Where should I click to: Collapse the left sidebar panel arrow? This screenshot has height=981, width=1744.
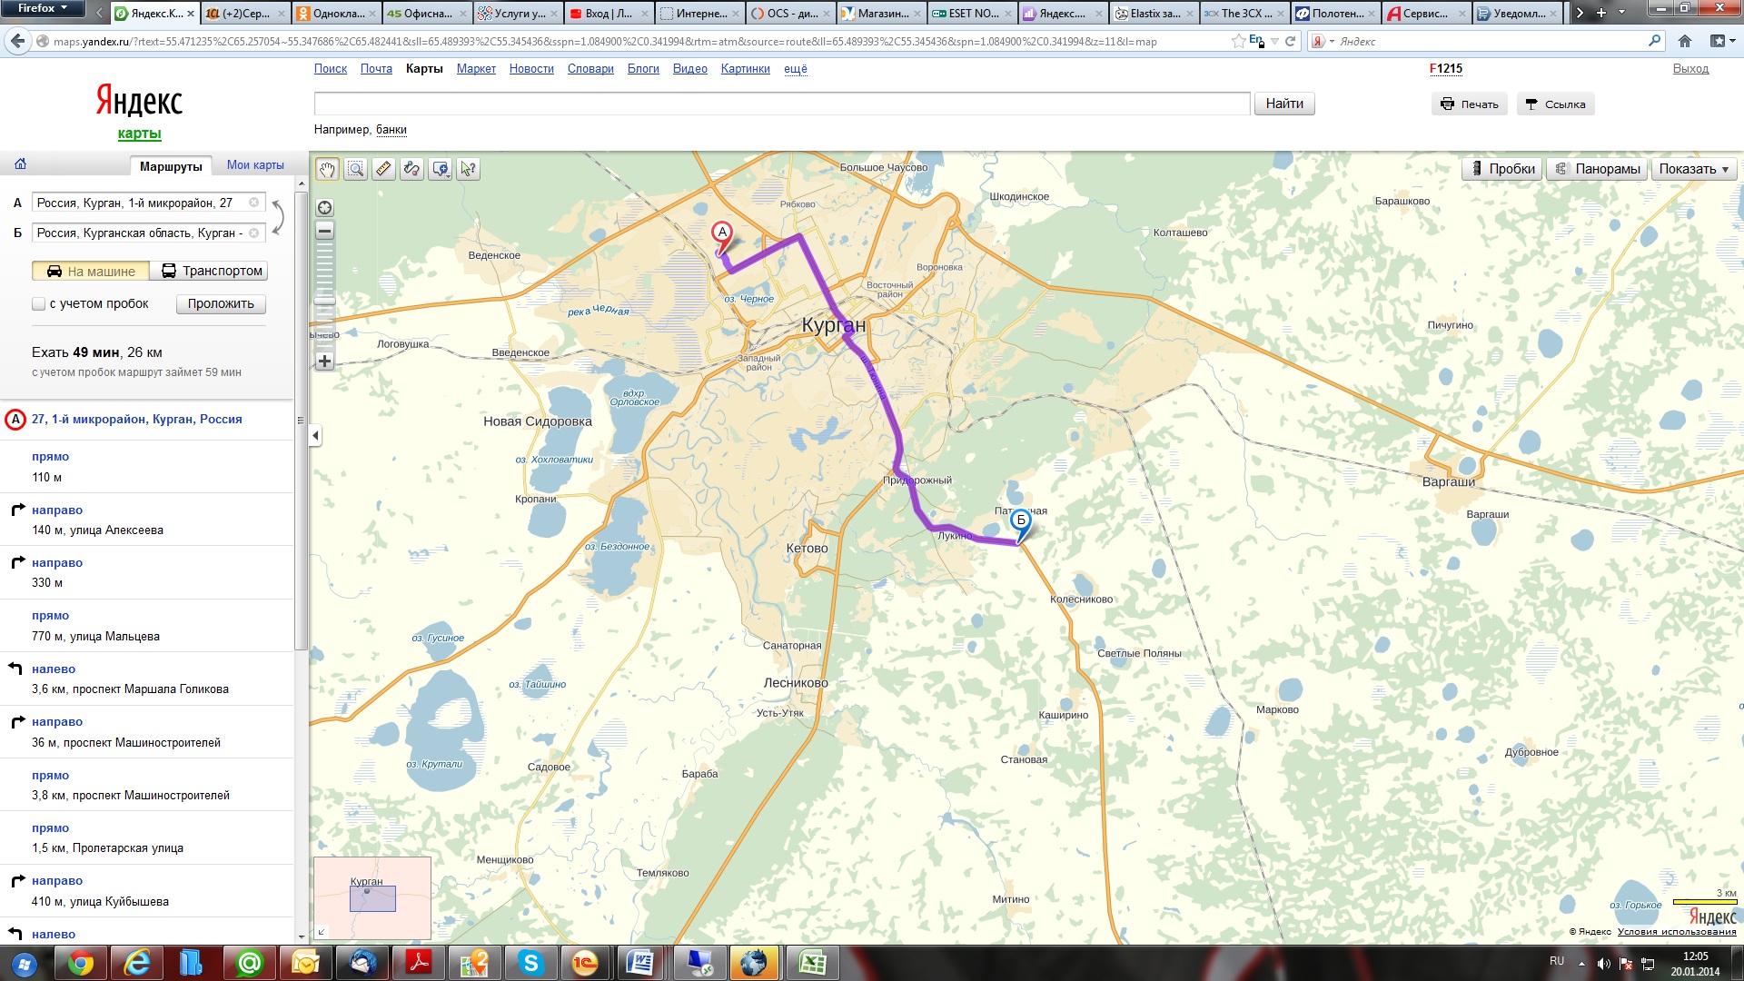tap(315, 436)
